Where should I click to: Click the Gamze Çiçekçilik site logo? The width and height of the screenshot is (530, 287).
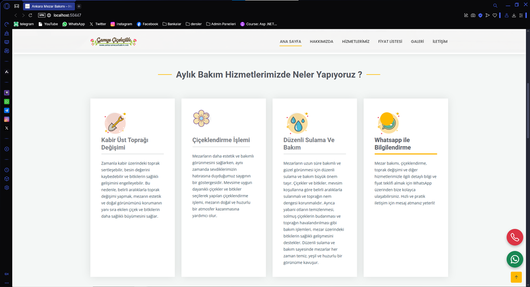point(113,42)
